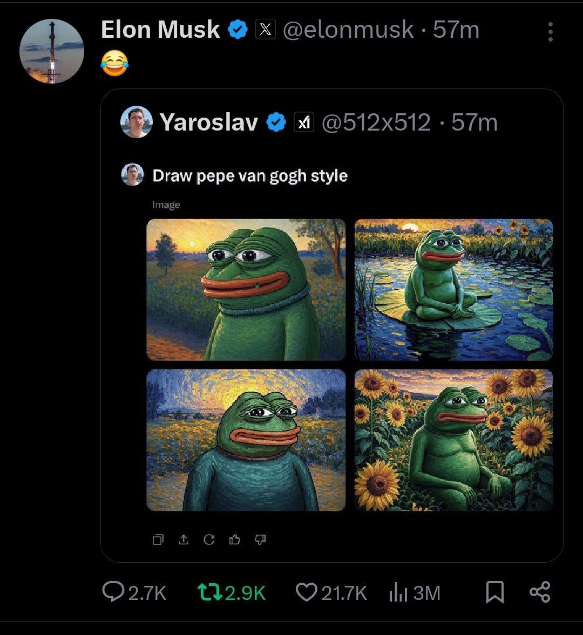Click the X affiliation badge by Elon Musk
The width and height of the screenshot is (583, 635).
(x=266, y=29)
